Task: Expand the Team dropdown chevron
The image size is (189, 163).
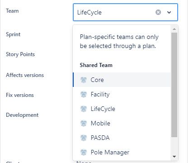Action: click(169, 12)
